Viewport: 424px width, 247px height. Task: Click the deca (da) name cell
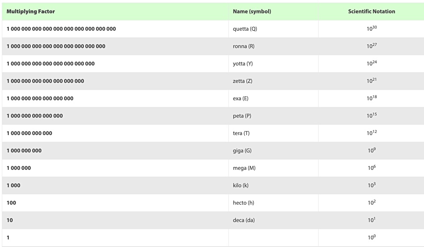coord(274,220)
